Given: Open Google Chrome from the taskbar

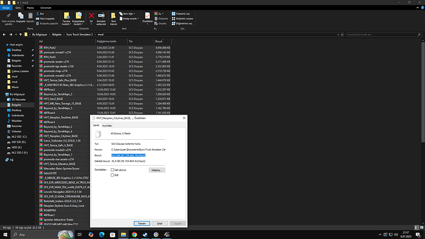Looking at the screenshot, I should (134, 235).
